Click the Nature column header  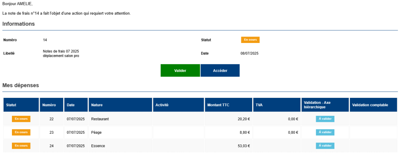pyautogui.click(x=120, y=105)
